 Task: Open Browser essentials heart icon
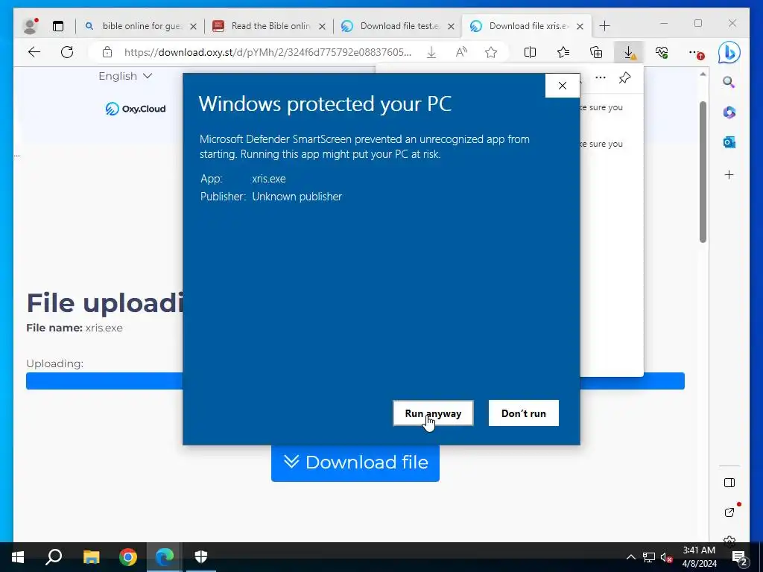(662, 52)
